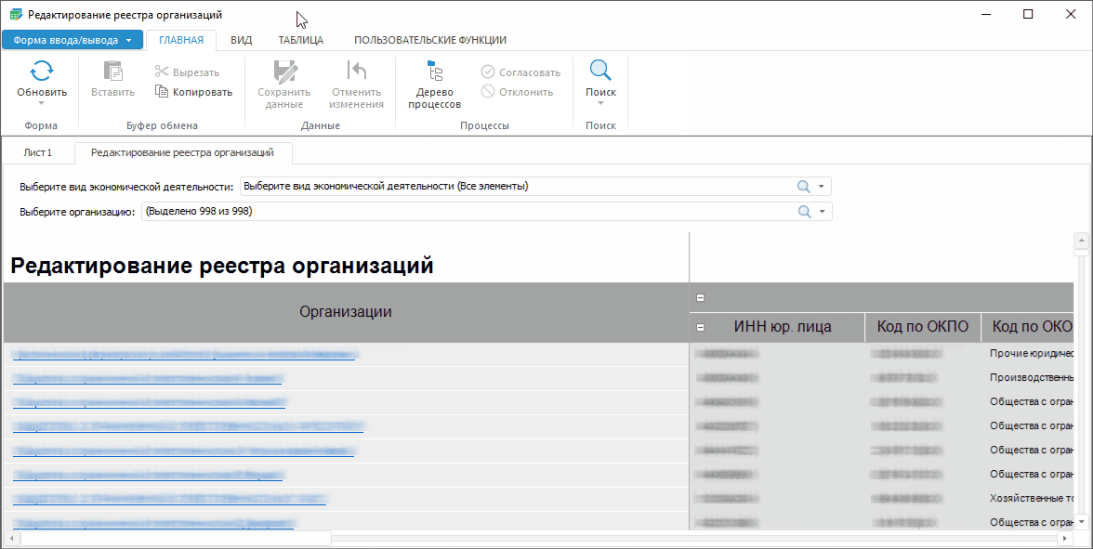Click the horizontal scrollbar right arrow

(1064, 539)
